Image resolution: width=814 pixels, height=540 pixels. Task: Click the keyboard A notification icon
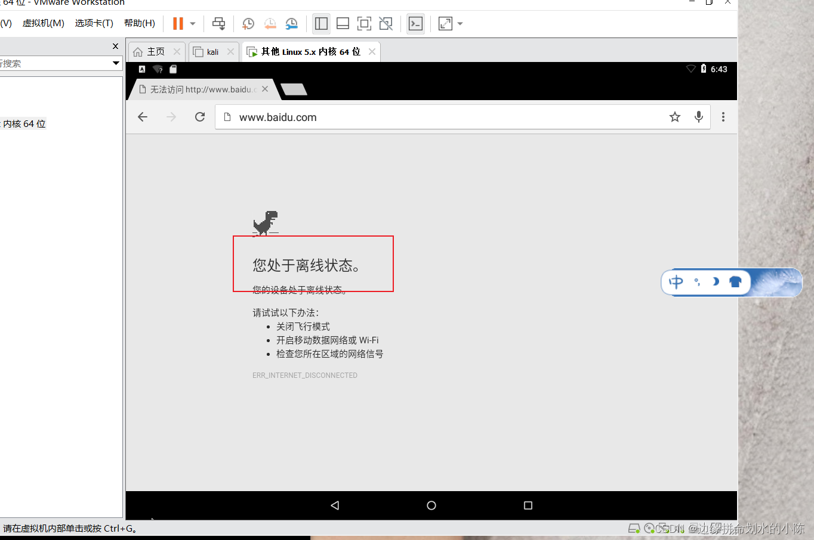tap(142, 69)
